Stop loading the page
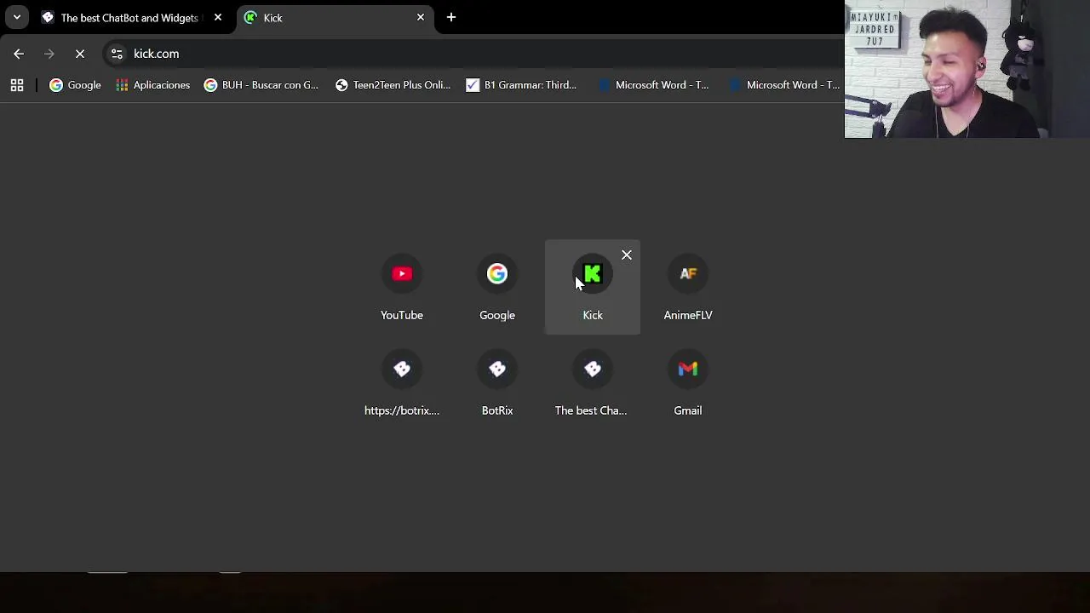Screen dimensions: 1090x613 pos(80,54)
